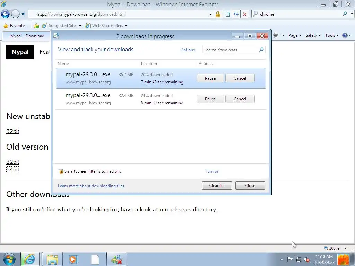The width and height of the screenshot is (355, 266).
Task: Open Windows Media Player taskbar icon
Action: (73, 259)
